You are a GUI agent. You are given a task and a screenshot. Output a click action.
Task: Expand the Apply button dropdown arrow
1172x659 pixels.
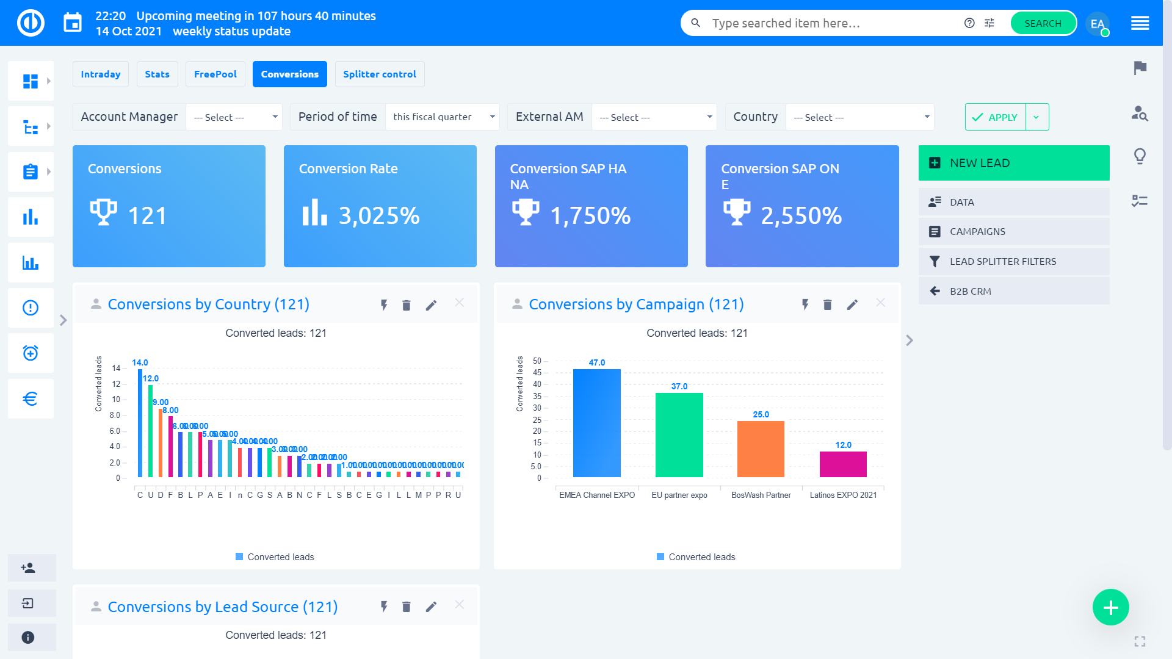1036,117
